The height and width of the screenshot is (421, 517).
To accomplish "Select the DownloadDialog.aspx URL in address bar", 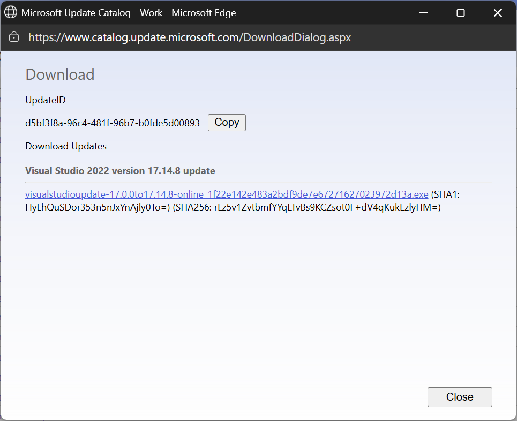I will (190, 37).
